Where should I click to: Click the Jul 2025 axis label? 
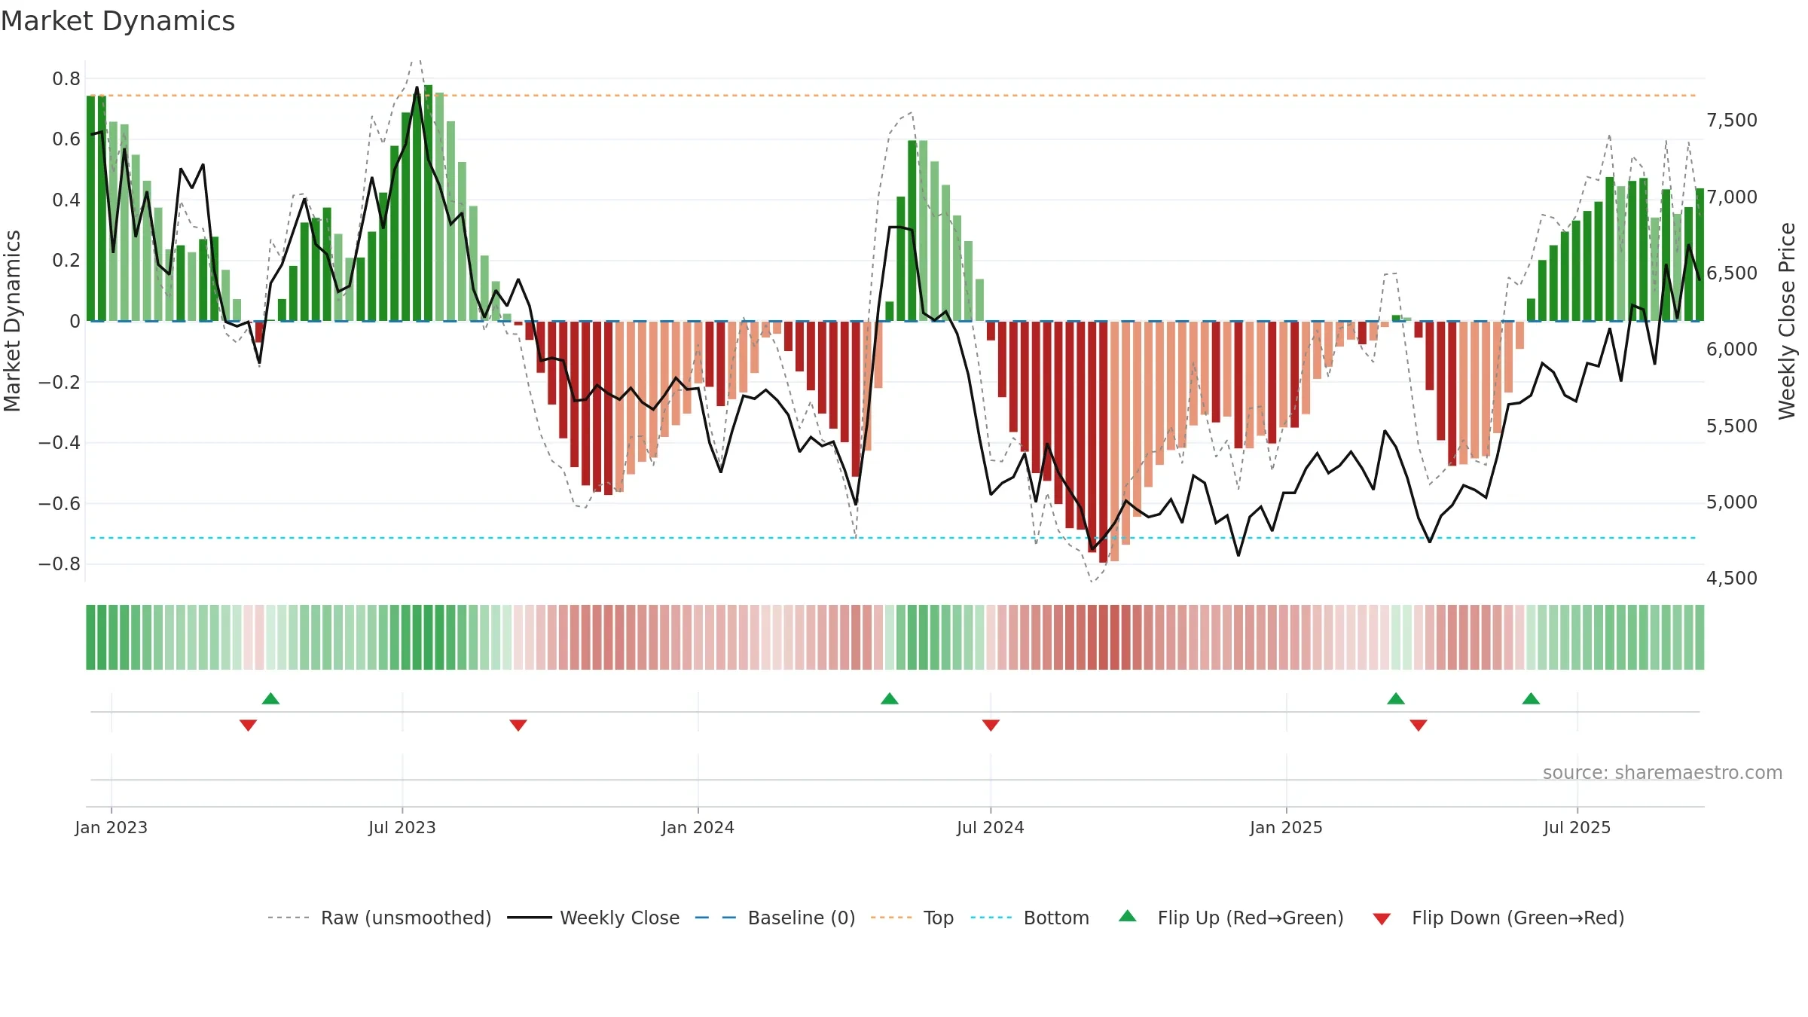1577,827
